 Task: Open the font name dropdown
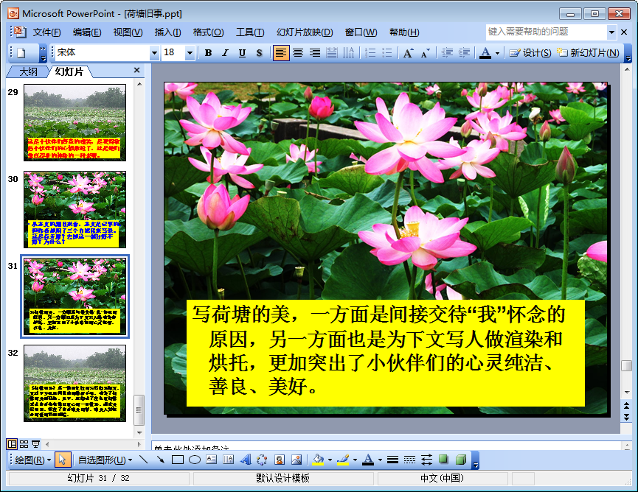[x=154, y=53]
